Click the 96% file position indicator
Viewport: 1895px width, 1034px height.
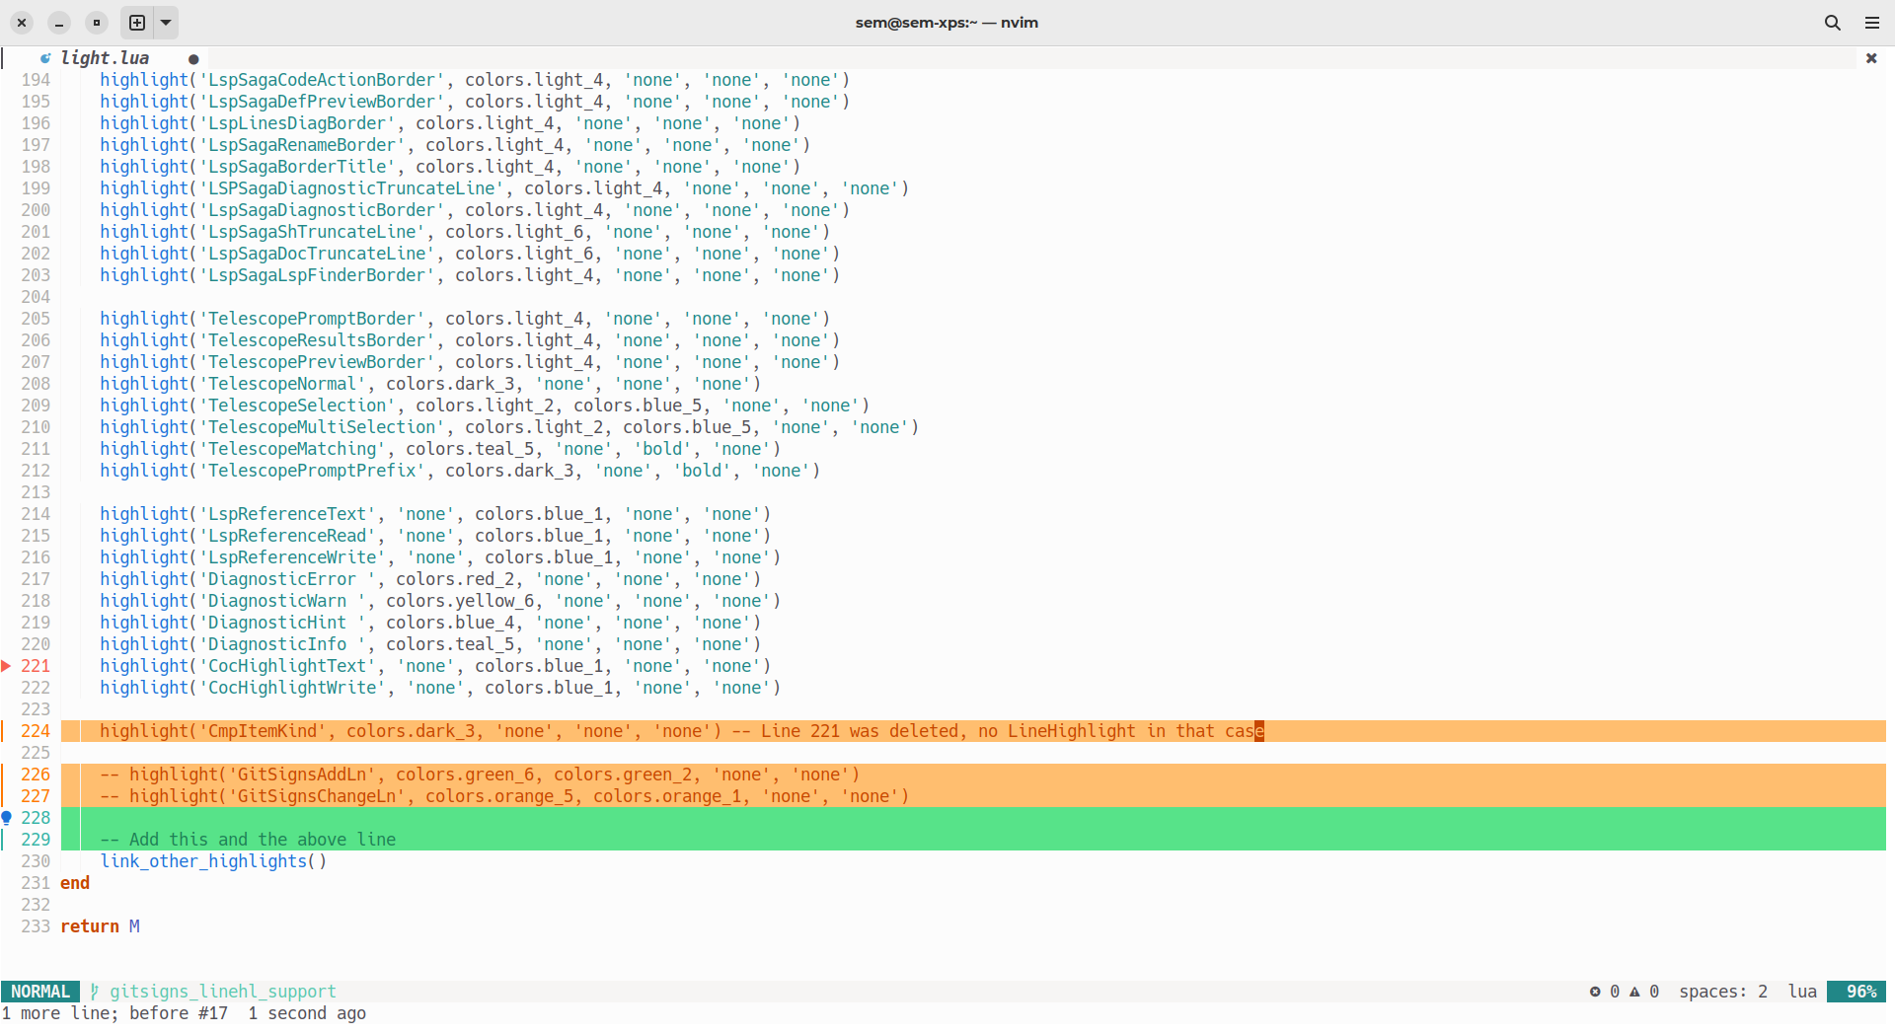(1857, 992)
